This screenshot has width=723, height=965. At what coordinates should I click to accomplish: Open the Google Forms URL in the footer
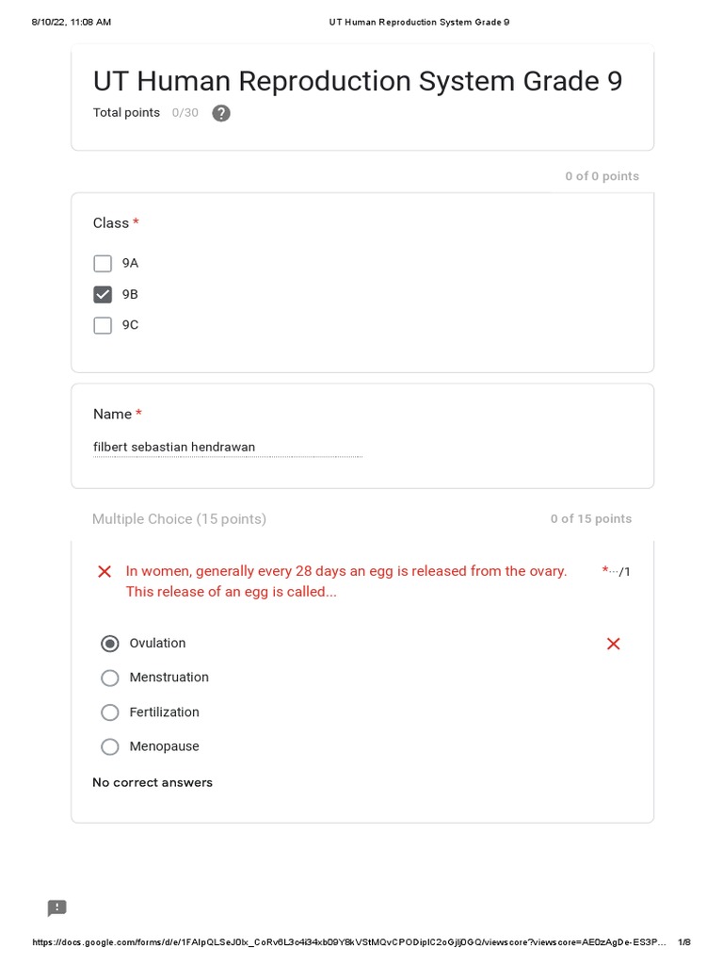click(x=348, y=942)
